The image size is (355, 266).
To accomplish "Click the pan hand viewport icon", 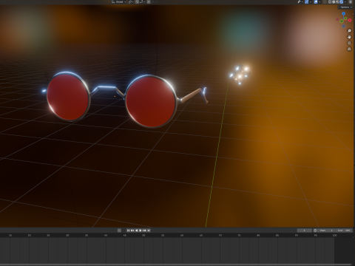I will point(349,37).
